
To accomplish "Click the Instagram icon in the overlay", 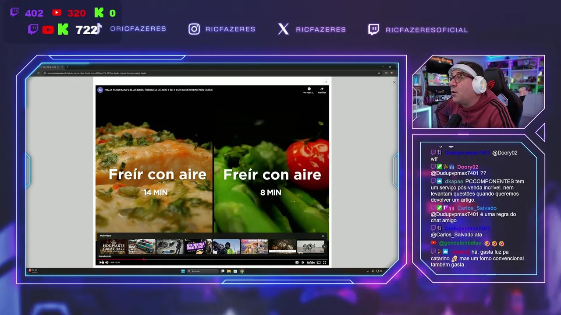I will (x=194, y=29).
